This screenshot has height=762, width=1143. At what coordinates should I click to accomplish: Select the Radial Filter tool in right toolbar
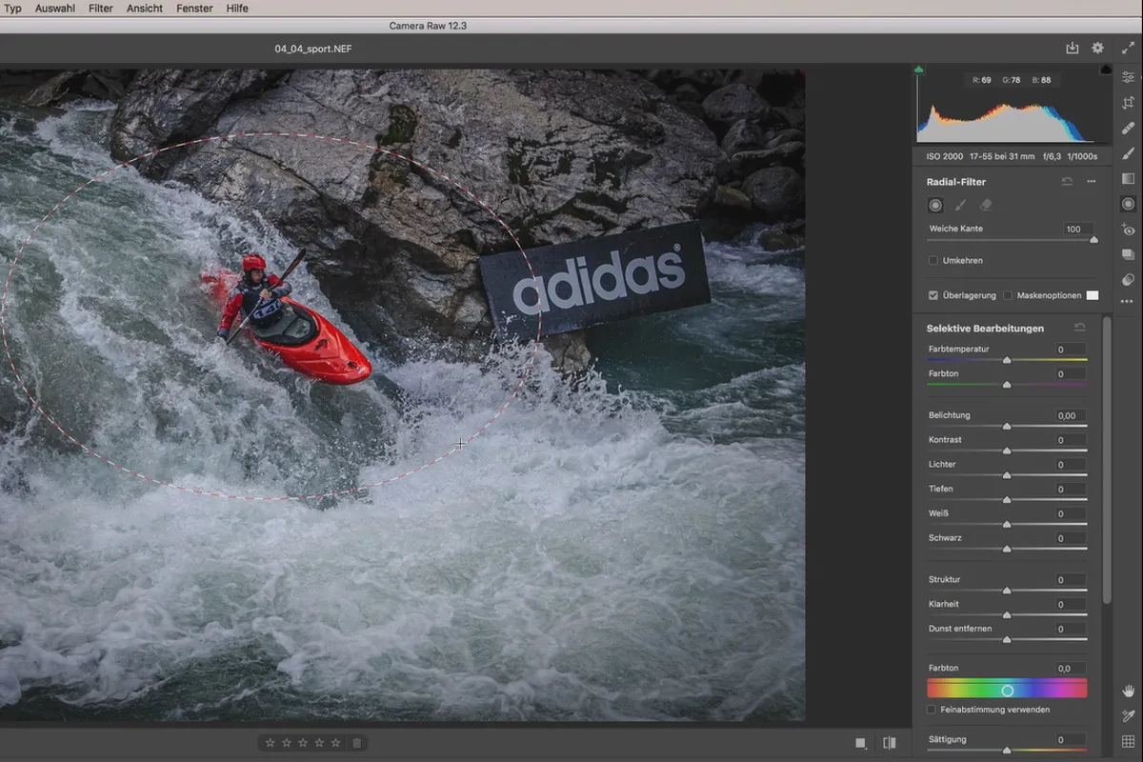pyautogui.click(x=1128, y=204)
